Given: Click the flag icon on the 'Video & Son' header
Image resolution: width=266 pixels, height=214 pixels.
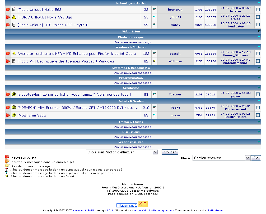Looking at the screenshot, I should coord(259,31).
